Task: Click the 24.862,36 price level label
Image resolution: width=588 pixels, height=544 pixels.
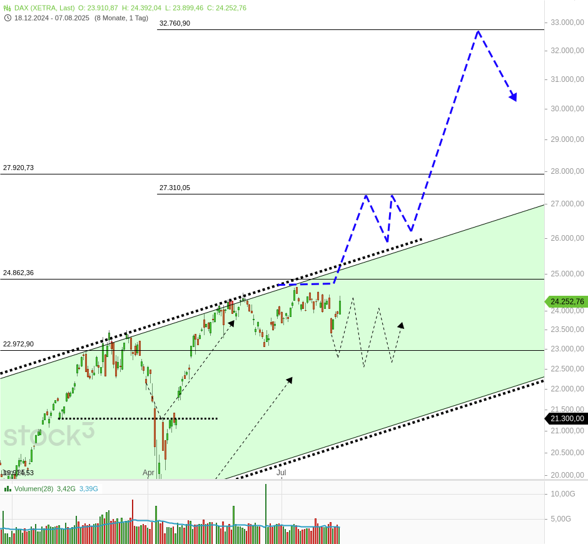Action: point(18,273)
